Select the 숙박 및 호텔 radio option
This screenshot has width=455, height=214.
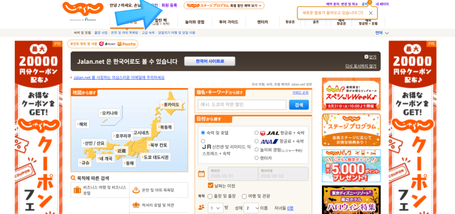pyautogui.click(x=203, y=133)
